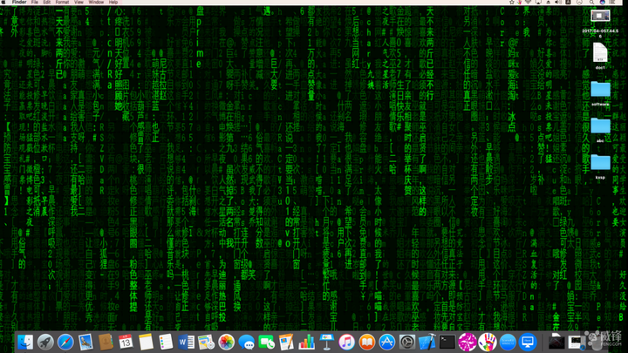This screenshot has width=628, height=353.
Task: Open Contacts book icon in dock
Action: [106, 343]
